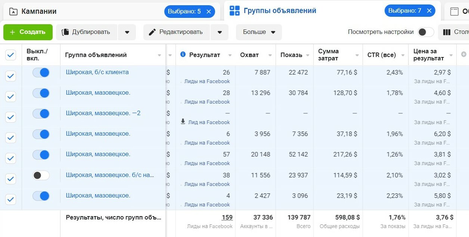Viewport: 469px width, 237px height.
Task: Click the columns icon labeled Столбцы
Action: (x=447, y=32)
